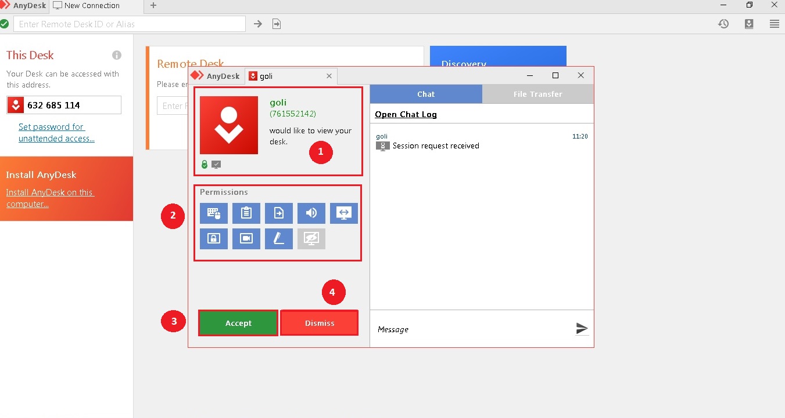Toggle session recording camera permission icon

[246, 239]
